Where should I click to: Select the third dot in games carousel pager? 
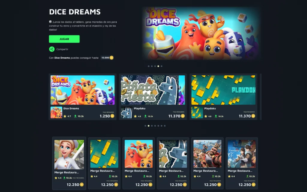click(152, 126)
